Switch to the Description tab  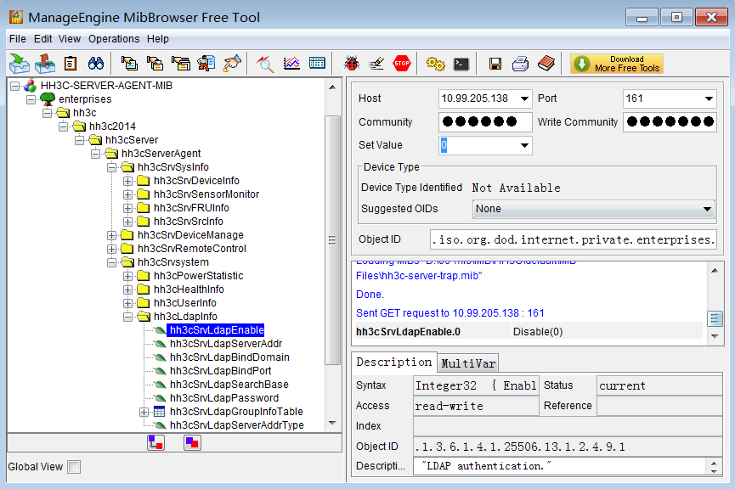[393, 362]
